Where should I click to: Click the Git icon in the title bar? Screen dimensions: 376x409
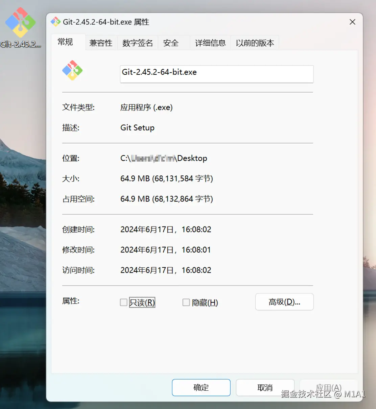(55, 22)
